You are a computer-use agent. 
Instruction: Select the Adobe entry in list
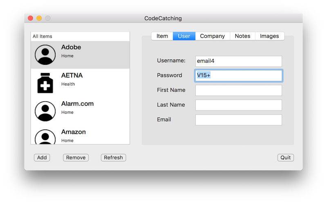[80, 55]
